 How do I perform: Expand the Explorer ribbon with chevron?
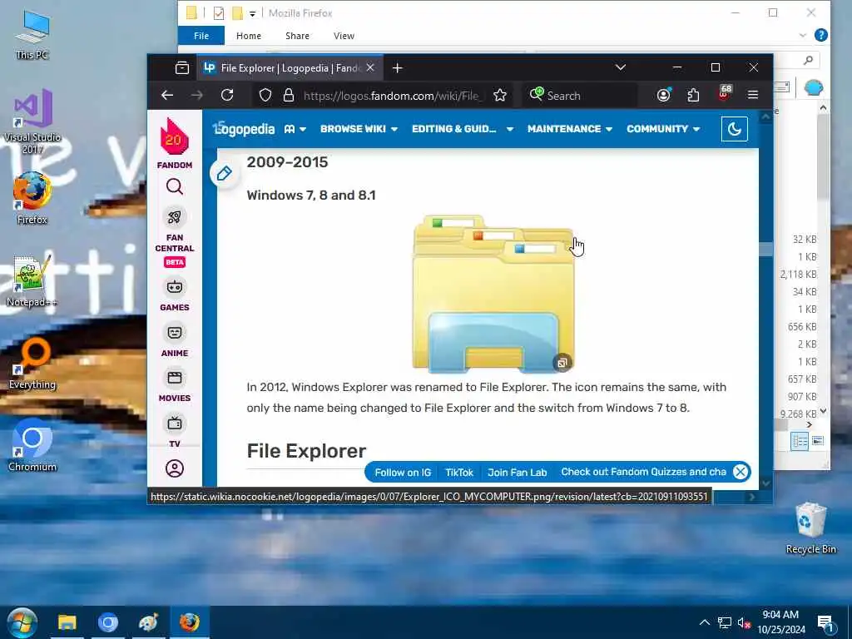(803, 35)
